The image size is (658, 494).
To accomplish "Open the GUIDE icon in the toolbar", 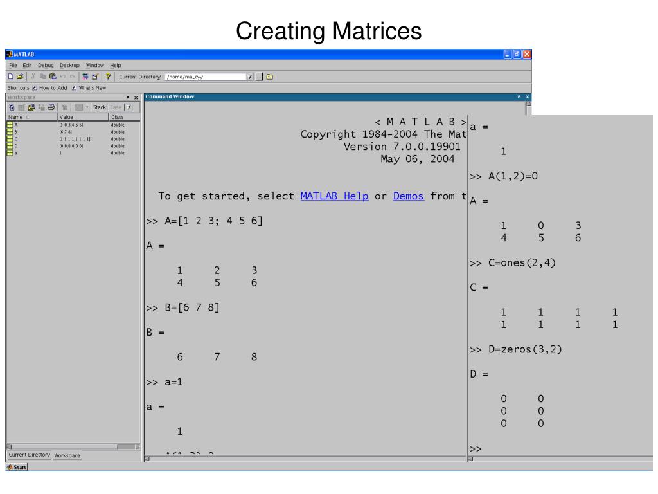I will point(95,77).
